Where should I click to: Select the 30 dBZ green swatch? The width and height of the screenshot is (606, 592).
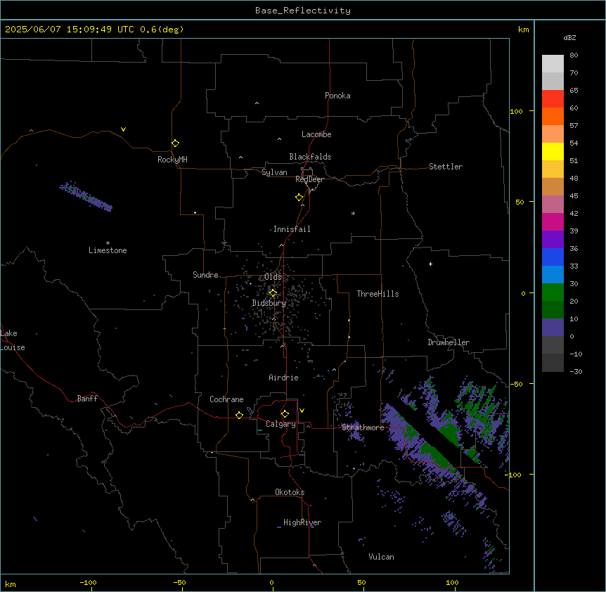pyautogui.click(x=553, y=292)
